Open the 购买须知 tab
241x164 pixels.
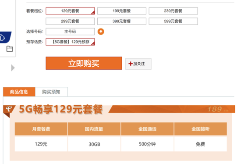point(51,92)
